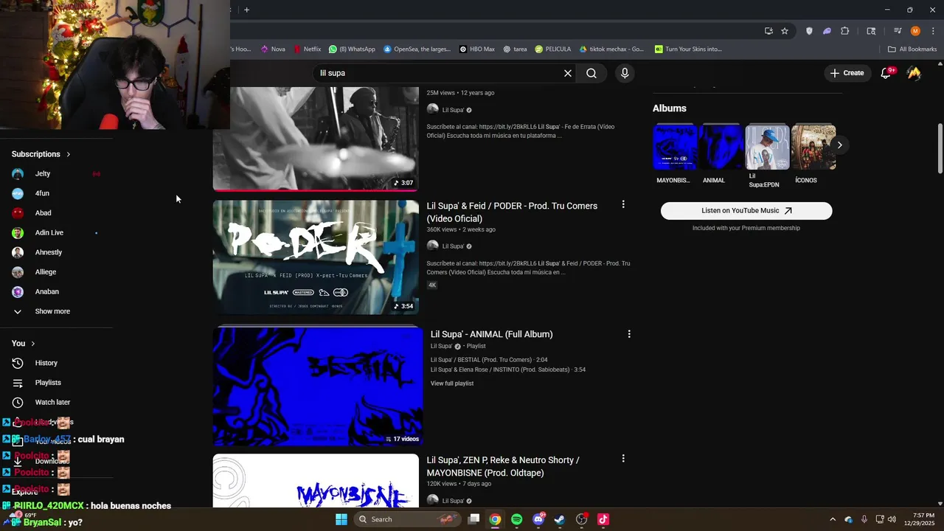Expand the You section chevron
The width and height of the screenshot is (944, 531).
pyautogui.click(x=33, y=344)
